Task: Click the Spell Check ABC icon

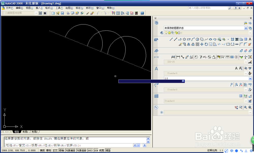Action: [250, 68]
